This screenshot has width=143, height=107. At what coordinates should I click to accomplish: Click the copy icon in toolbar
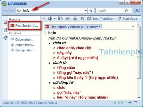coord(60,18)
